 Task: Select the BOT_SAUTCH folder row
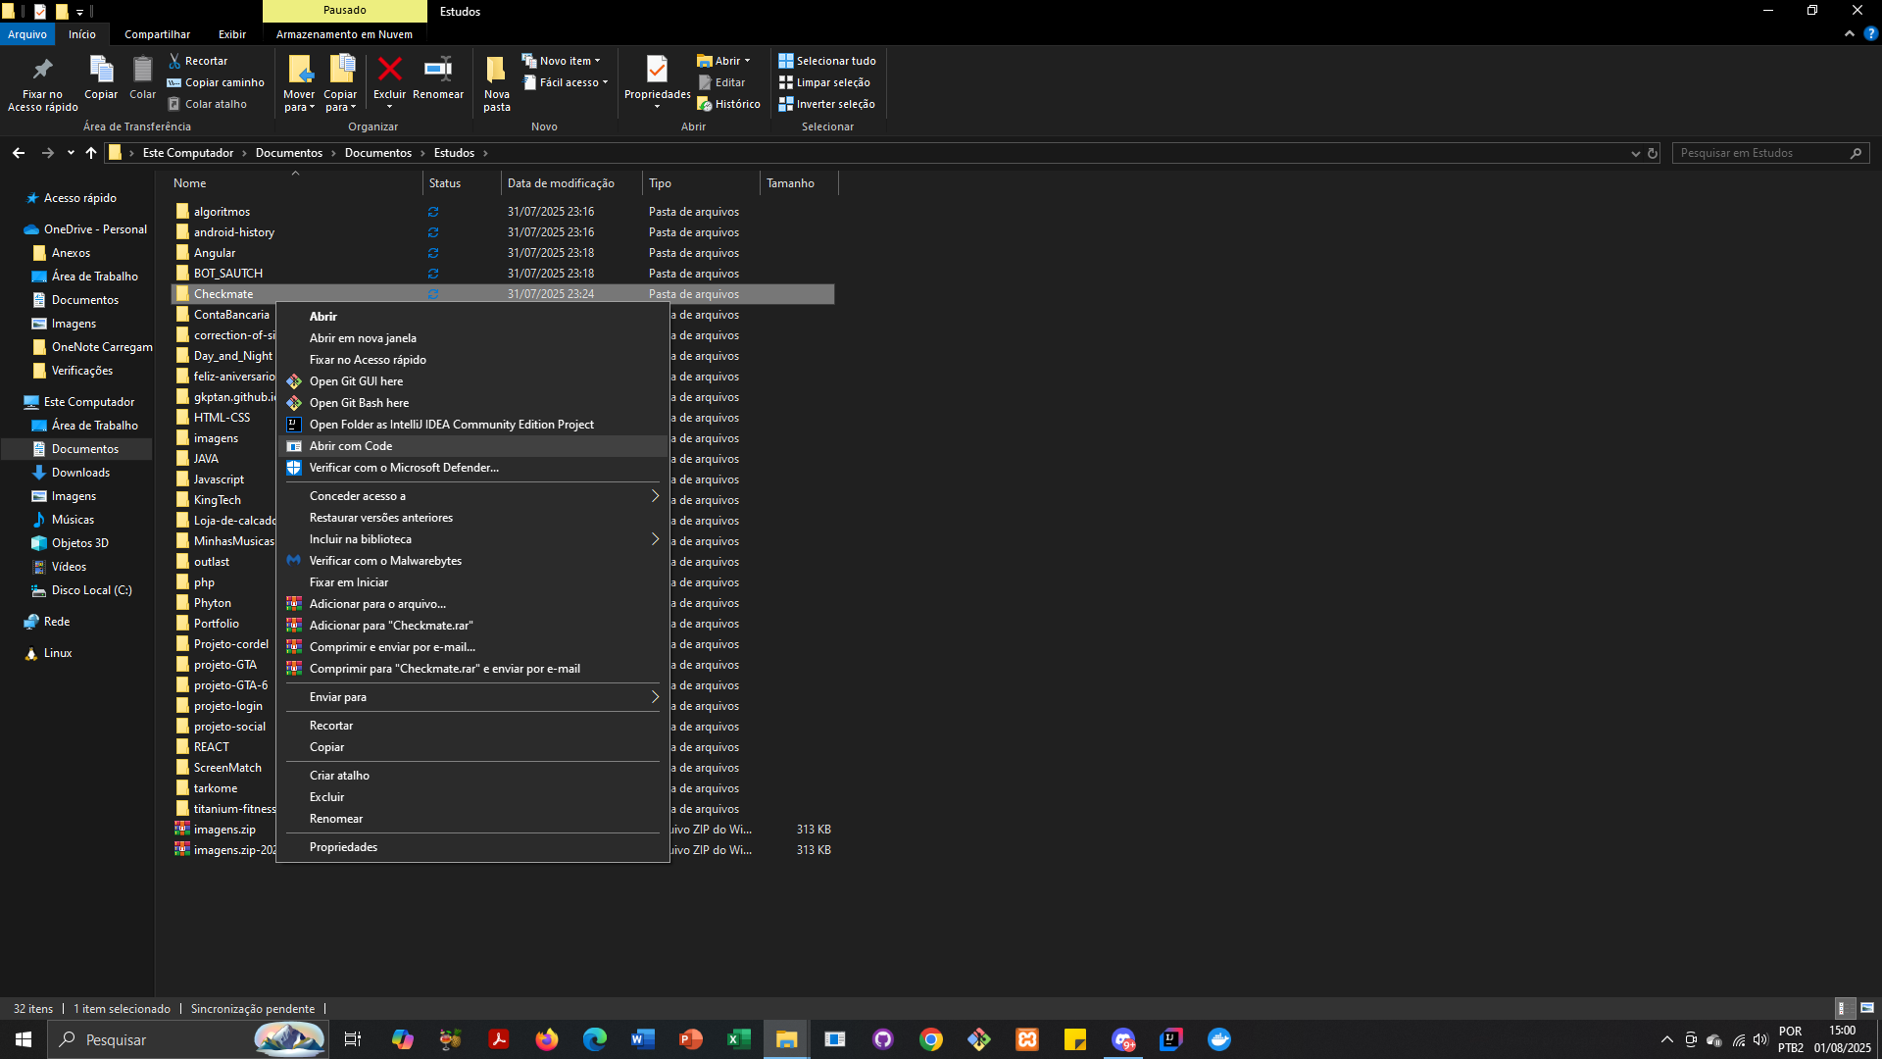click(503, 274)
